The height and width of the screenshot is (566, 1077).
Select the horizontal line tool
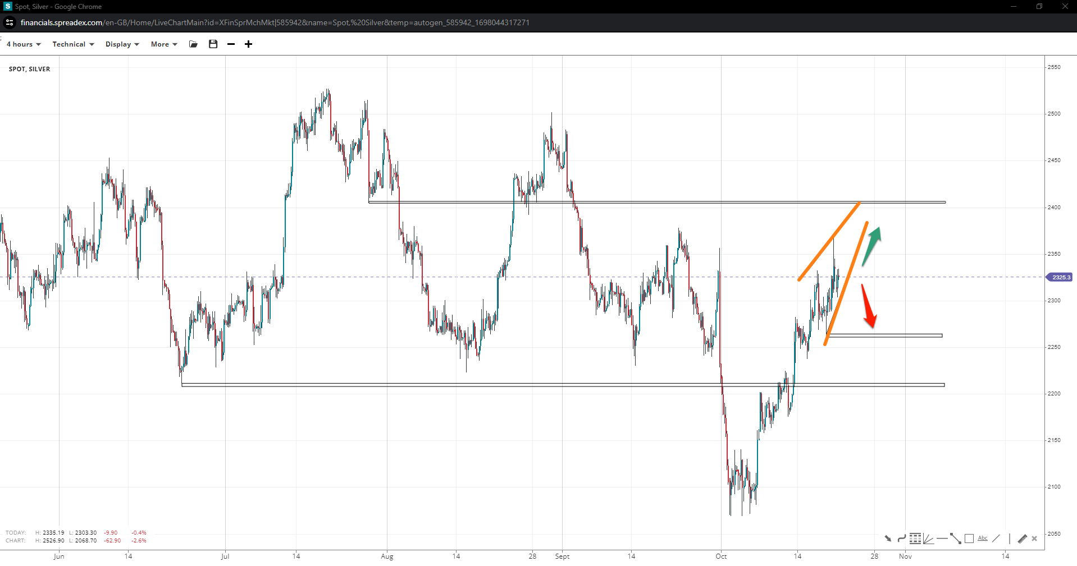[x=942, y=539]
